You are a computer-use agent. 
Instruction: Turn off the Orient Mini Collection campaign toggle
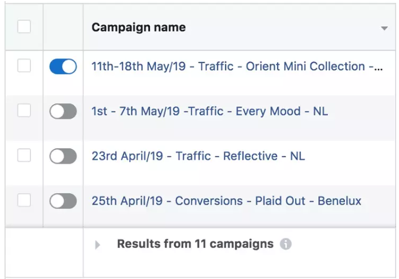(63, 67)
